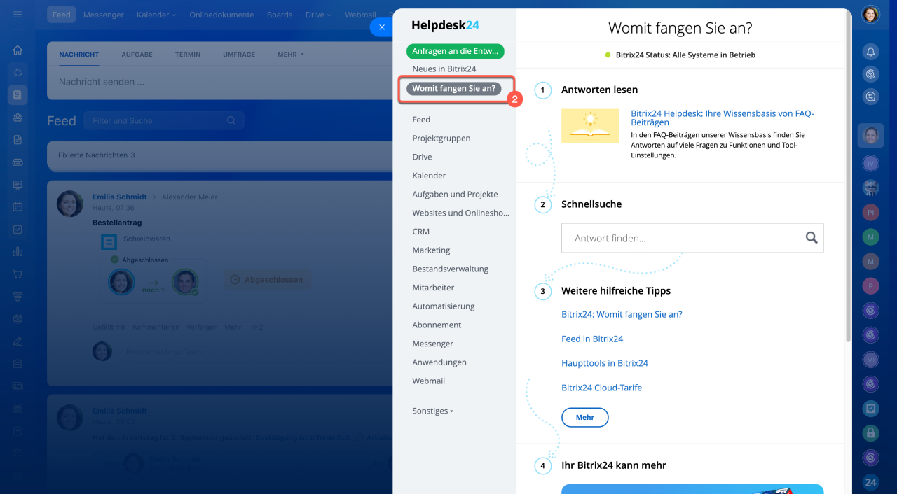Open Boards in top menu
The image size is (897, 494).
(280, 15)
